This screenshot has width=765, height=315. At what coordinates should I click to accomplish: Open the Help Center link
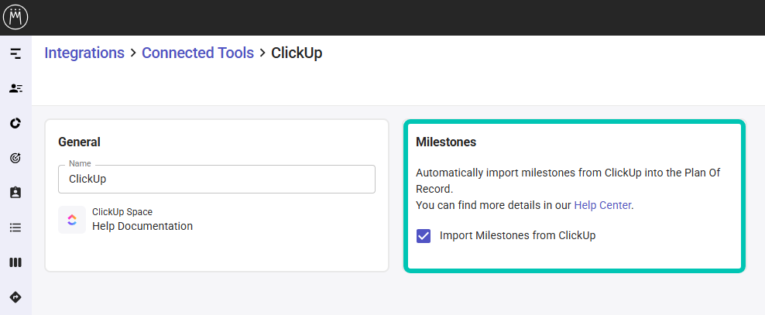602,205
